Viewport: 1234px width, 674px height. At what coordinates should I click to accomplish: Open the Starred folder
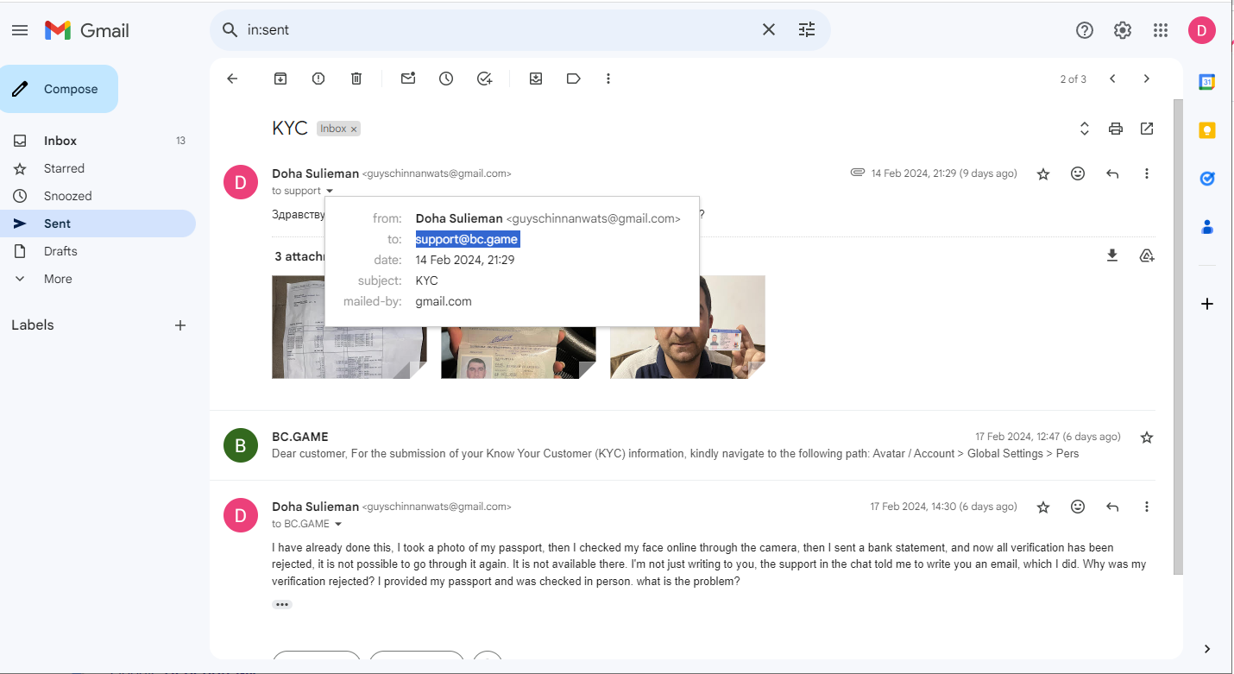point(98,168)
